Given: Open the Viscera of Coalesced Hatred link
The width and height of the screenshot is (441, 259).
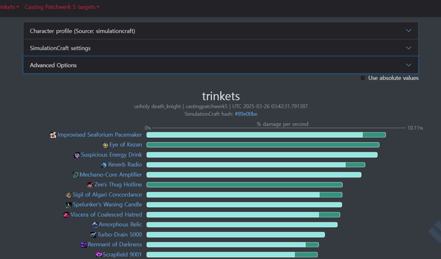Looking at the screenshot, I should 106,214.
